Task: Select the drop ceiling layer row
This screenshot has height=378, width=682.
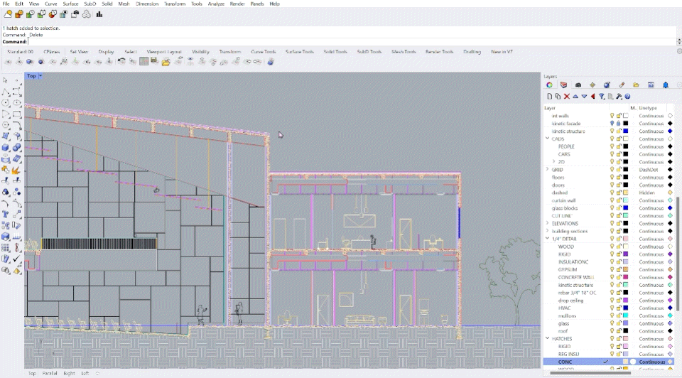Action: [608, 300]
